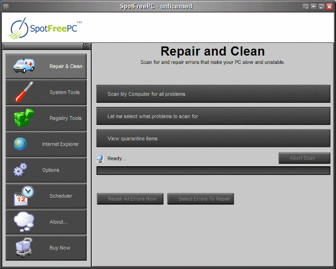This screenshot has height=269, width=336.
Task: Click the shopping cart Buy Now icon
Action: tap(24, 248)
